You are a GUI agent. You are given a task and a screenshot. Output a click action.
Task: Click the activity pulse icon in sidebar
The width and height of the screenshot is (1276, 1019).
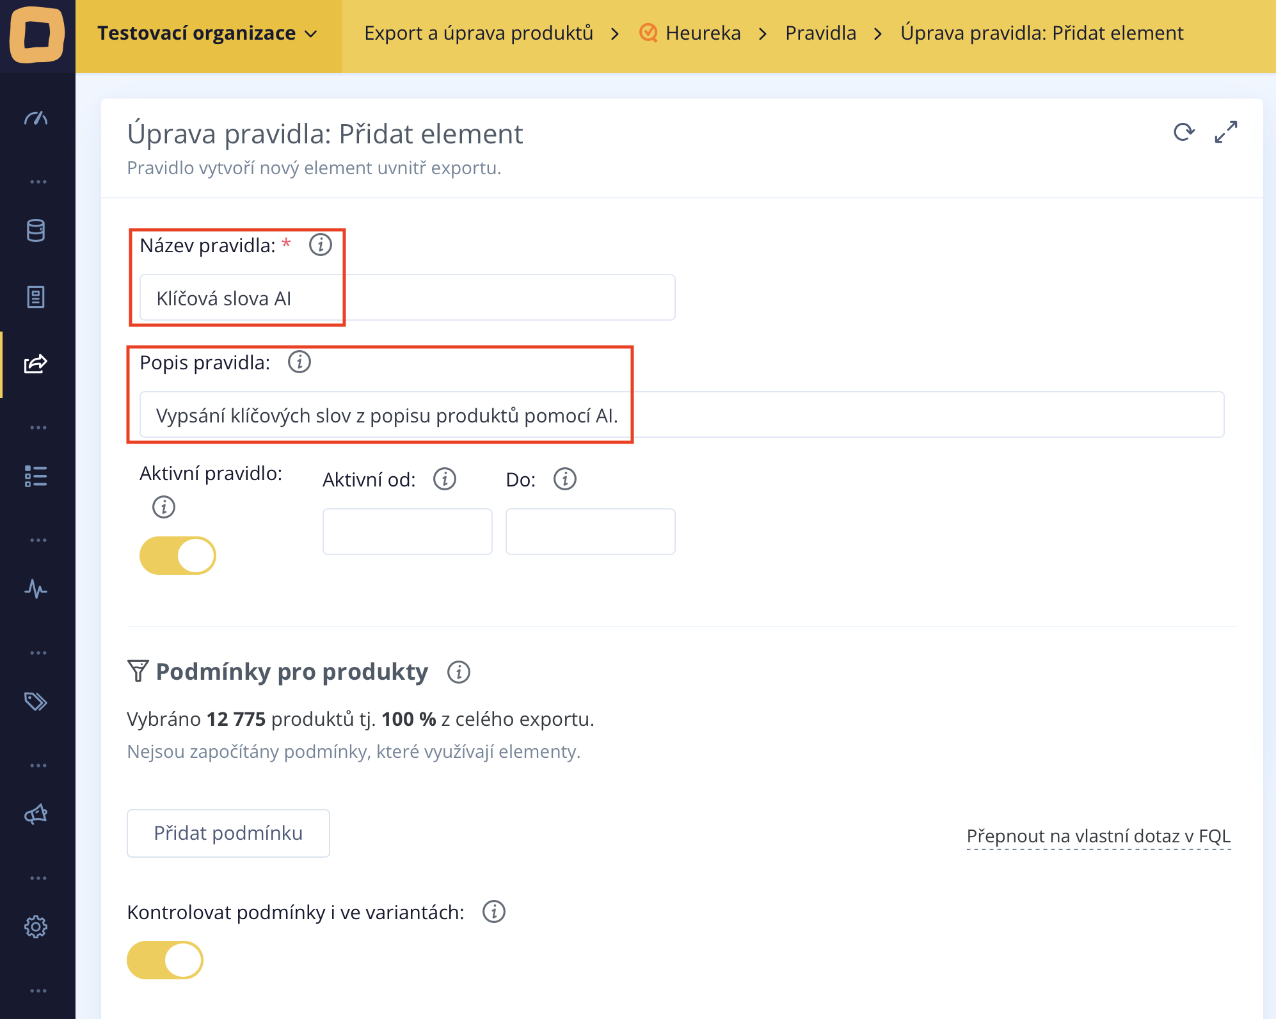36,589
